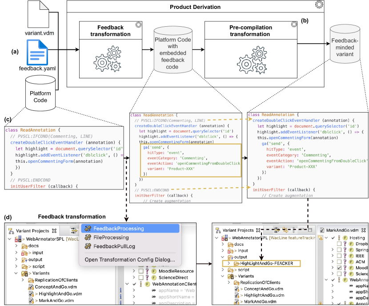Collapse the Hosting feature node
This screenshot has width=369, height=306.
[x=326, y=238]
